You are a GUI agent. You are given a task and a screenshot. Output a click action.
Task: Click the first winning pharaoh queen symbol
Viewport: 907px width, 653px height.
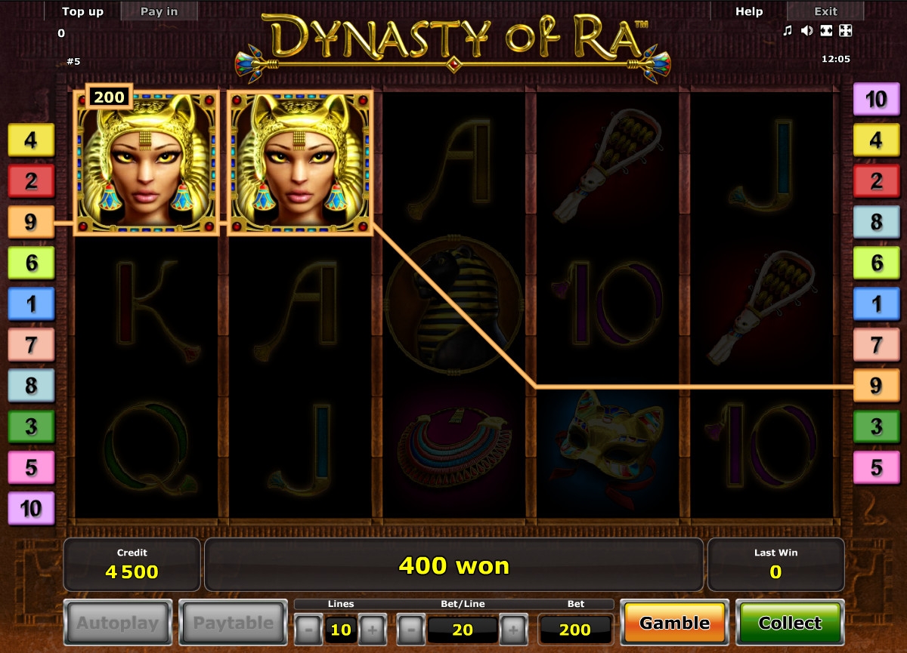click(x=147, y=163)
